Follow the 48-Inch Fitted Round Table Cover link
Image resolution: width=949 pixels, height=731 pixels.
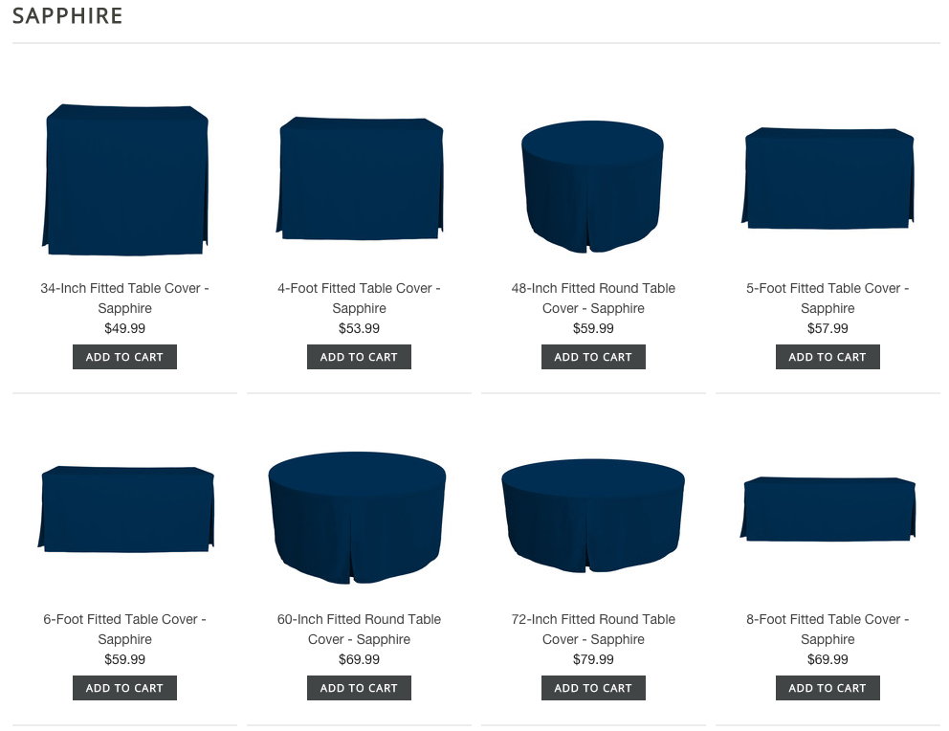click(x=593, y=298)
